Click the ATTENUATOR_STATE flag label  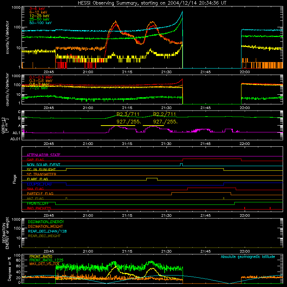pos(43,155)
